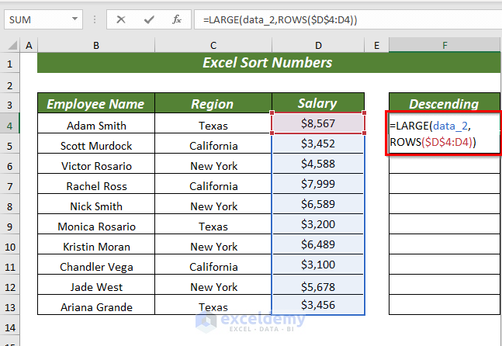Click California region cell for Rachel Ross
Viewport: 502px width, 346px height.
(213, 186)
